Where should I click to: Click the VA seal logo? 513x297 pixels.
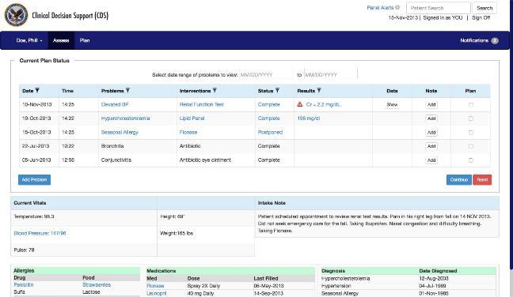pos(16,15)
